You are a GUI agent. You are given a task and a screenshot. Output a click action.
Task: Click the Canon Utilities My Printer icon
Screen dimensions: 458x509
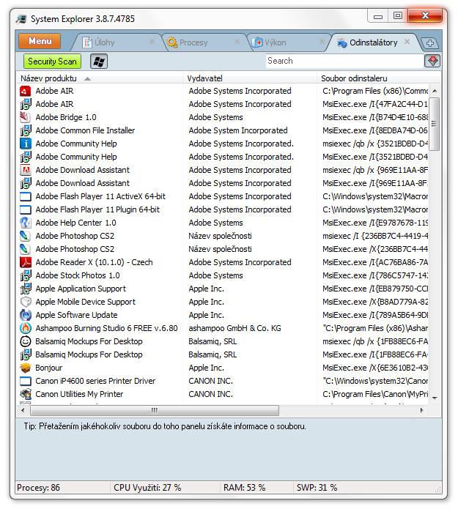[x=26, y=394]
